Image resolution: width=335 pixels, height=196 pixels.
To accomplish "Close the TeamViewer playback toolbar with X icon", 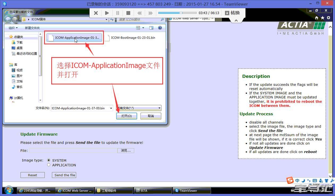I will click(x=96, y=13).
